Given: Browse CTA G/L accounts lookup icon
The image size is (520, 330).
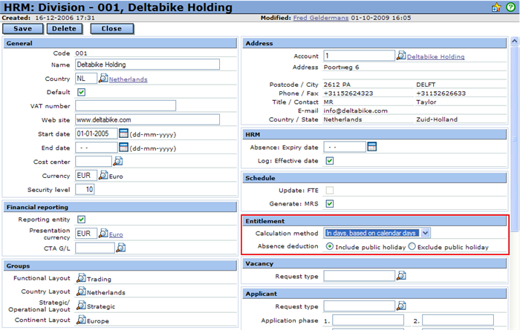Looking at the screenshot, I should pos(121,248).
